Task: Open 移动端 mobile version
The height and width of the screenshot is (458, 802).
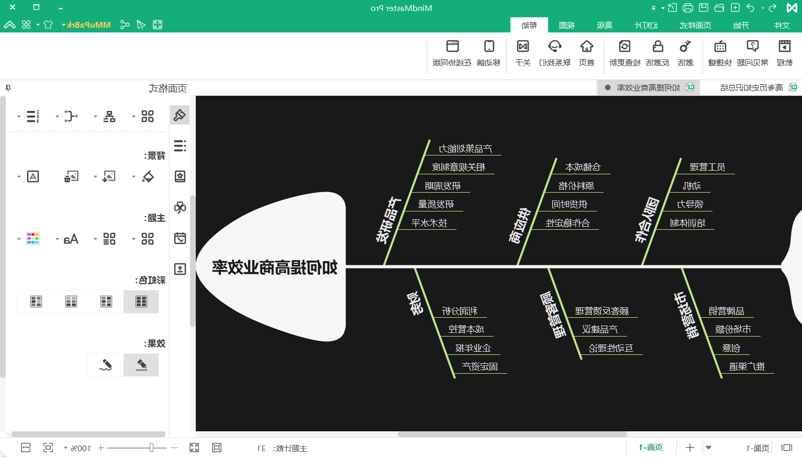Action: [x=489, y=53]
